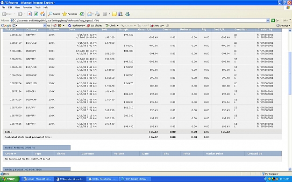Expand the Check button dropdown arrow
This screenshot has width=292, height=182.
click(x=118, y=26)
